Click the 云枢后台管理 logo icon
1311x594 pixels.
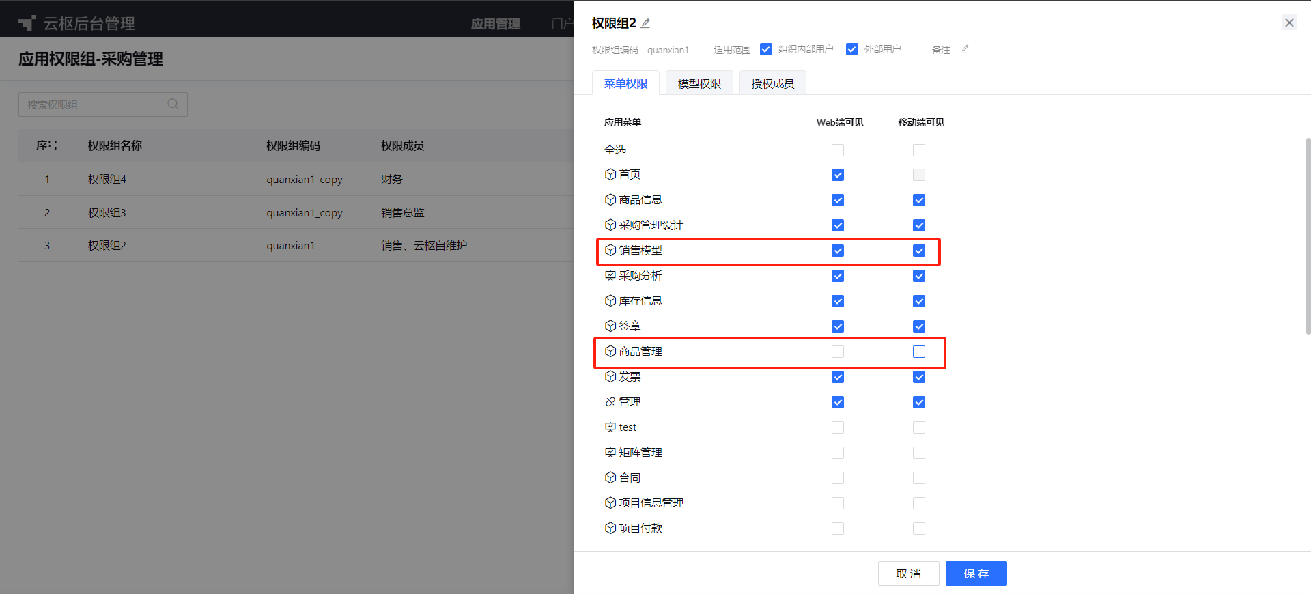pyautogui.click(x=27, y=23)
